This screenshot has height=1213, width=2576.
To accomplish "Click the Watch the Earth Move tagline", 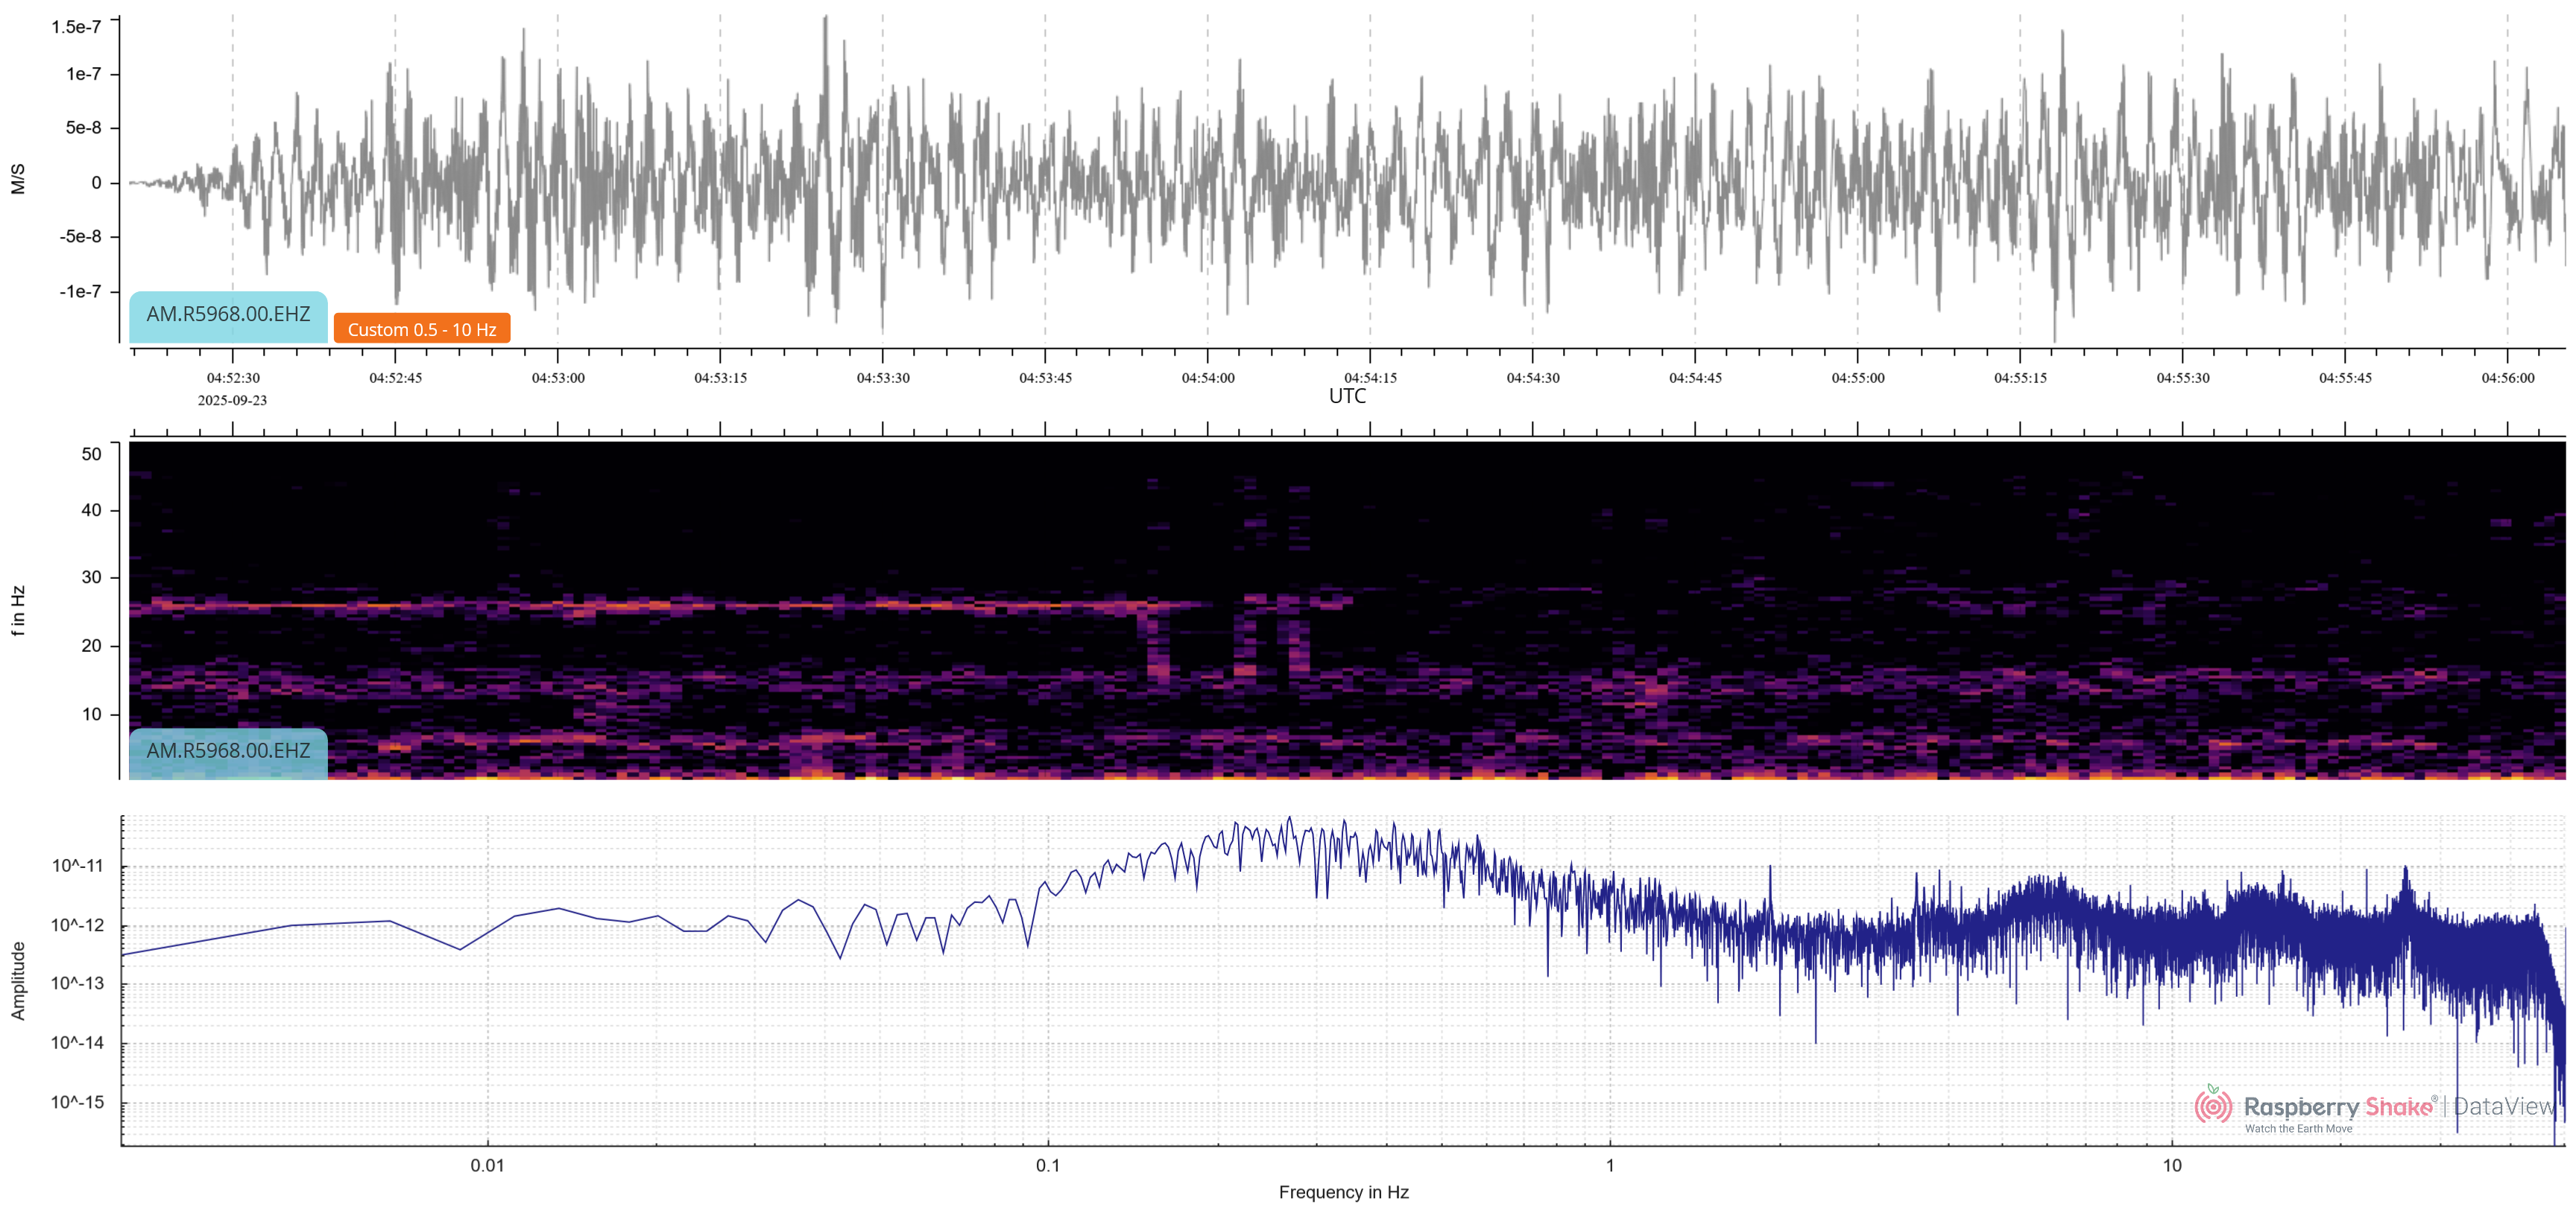I will [x=2298, y=1129].
